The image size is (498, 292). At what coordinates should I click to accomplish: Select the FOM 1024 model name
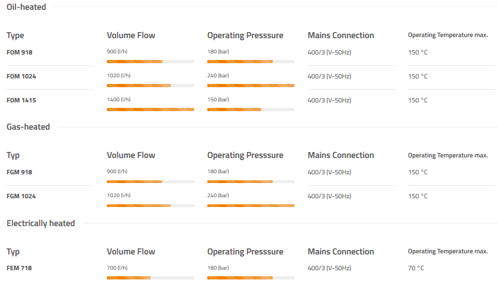pos(21,76)
